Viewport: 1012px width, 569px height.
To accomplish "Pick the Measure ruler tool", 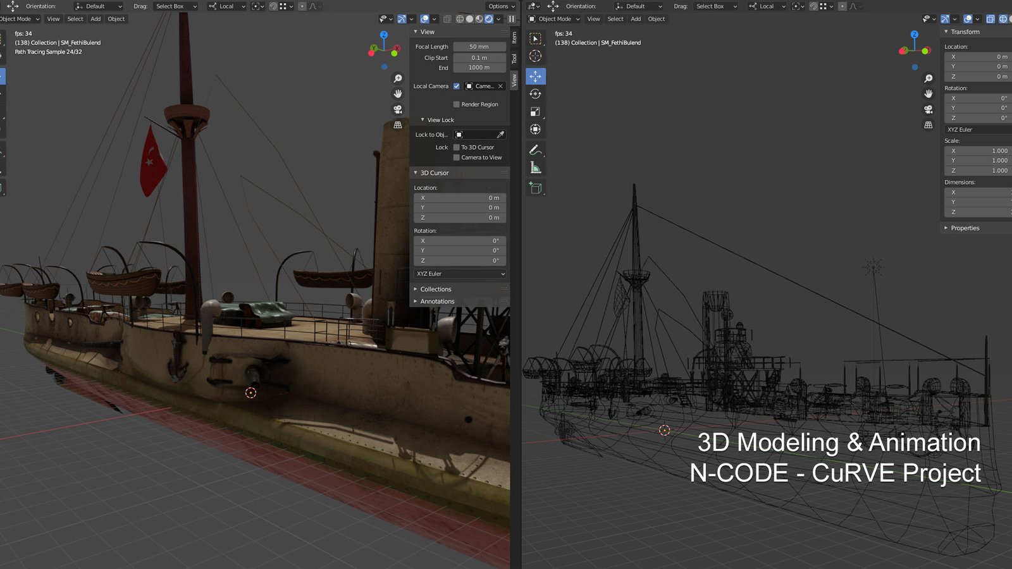I will 535,168.
